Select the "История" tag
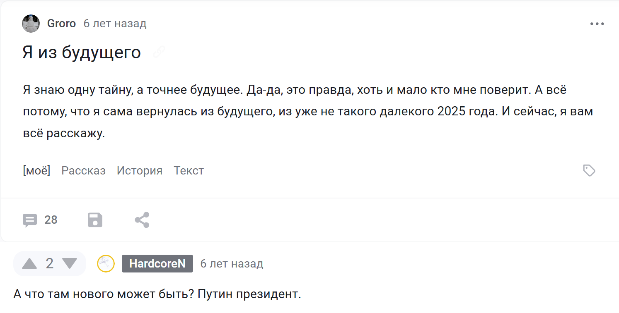Viewport: 619px width, 313px height. pyautogui.click(x=140, y=170)
